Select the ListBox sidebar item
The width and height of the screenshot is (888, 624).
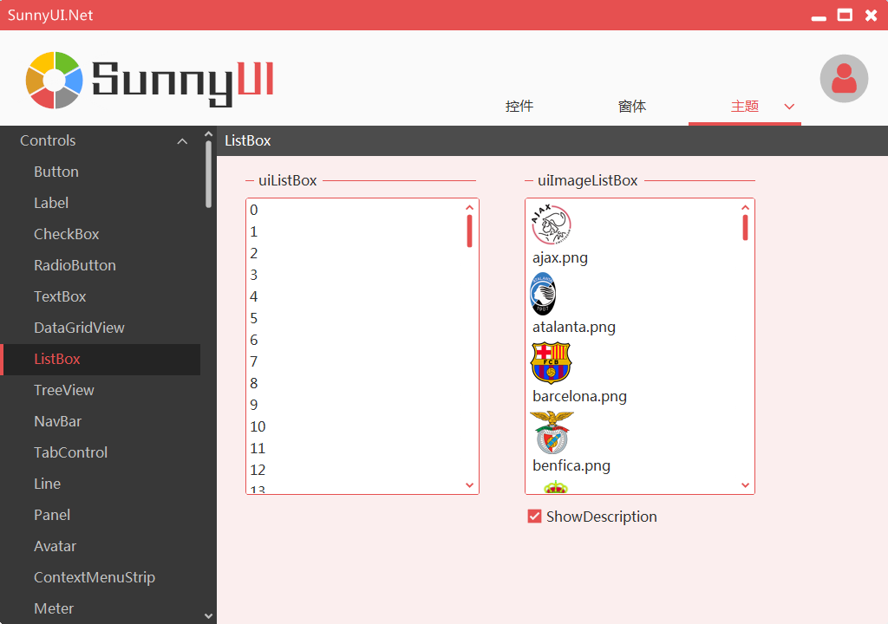pyautogui.click(x=101, y=359)
